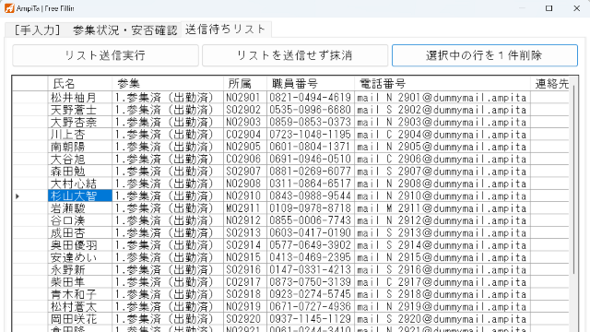Click the number cell 0821-0494-4619
The width and height of the screenshot is (590, 332).
click(x=311, y=98)
